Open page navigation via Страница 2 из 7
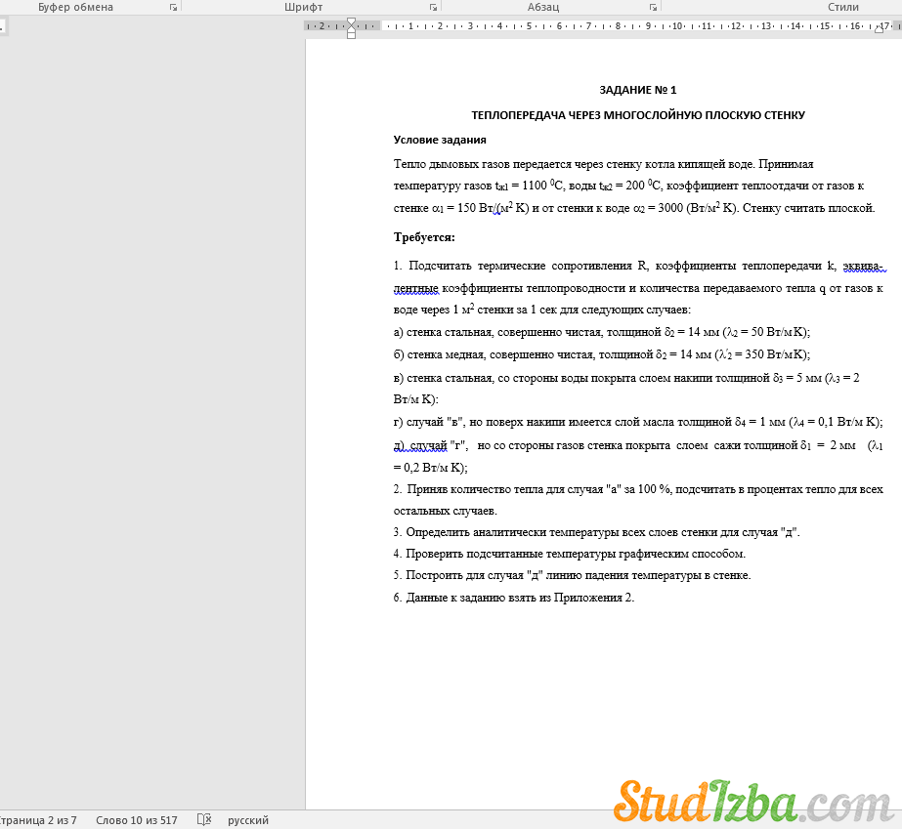The image size is (902, 829). pyautogui.click(x=38, y=820)
